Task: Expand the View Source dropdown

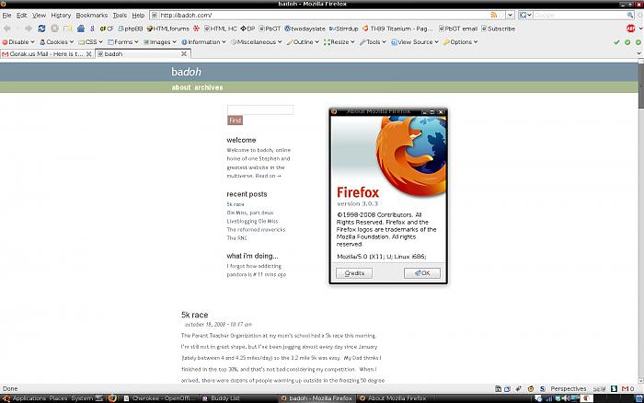Action: 415,42
